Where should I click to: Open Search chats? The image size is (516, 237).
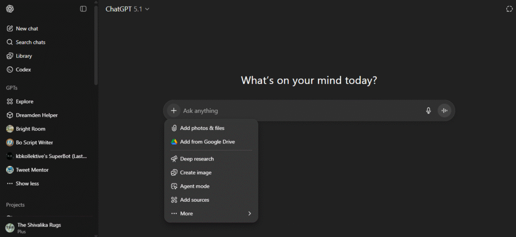tap(48, 42)
